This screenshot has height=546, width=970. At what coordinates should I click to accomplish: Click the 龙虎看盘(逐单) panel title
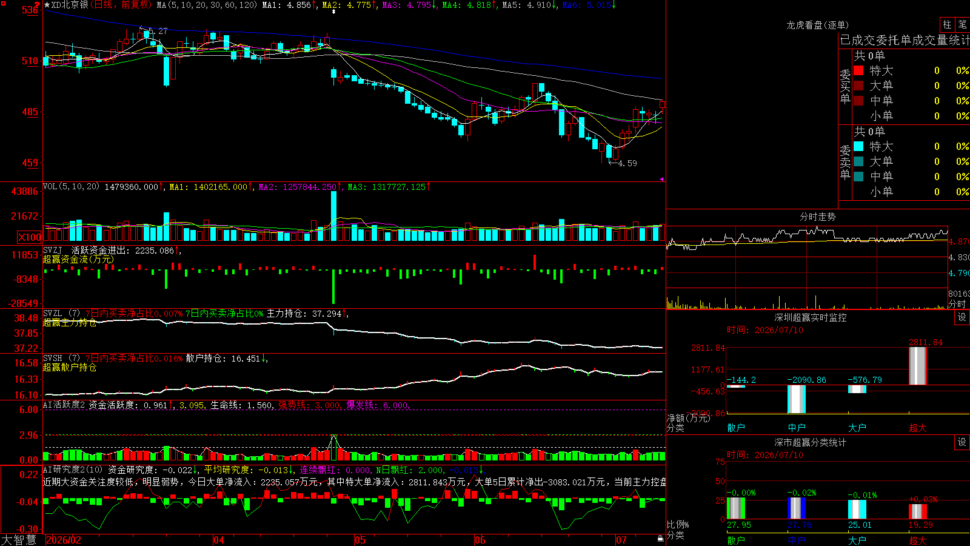point(817,25)
